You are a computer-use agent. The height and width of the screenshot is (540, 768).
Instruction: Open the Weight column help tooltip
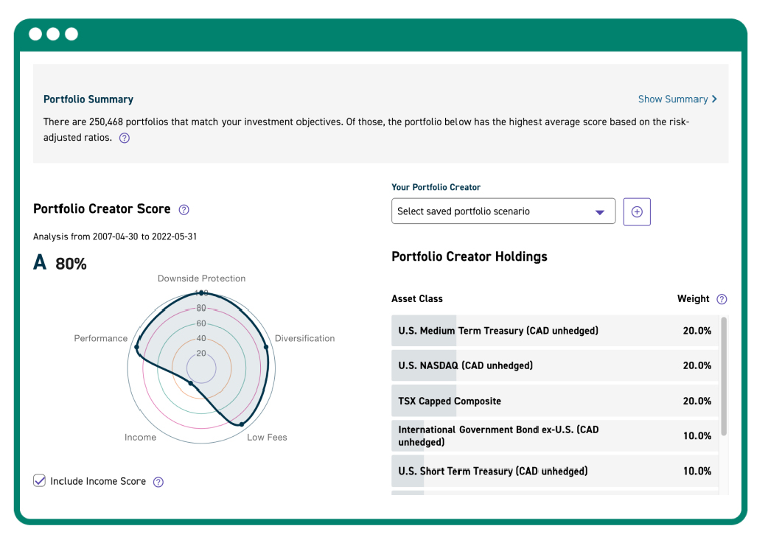coord(722,299)
